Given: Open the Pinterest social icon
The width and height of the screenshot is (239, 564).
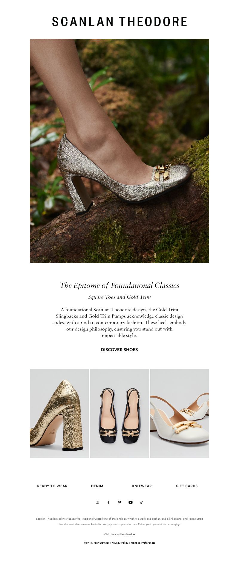Looking at the screenshot, I should pos(119,502).
